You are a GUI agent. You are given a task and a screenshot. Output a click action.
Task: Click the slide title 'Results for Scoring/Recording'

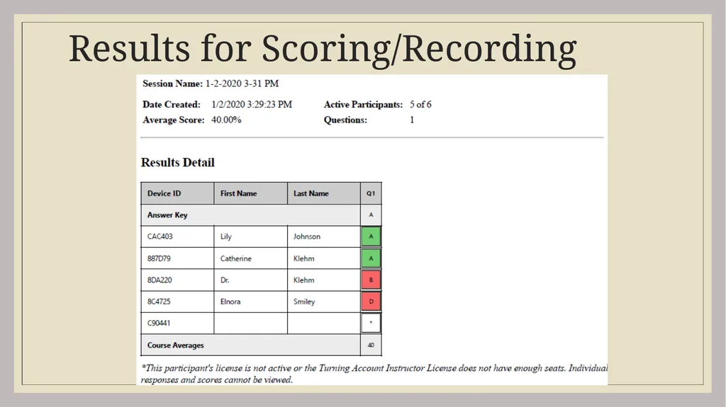point(323,50)
